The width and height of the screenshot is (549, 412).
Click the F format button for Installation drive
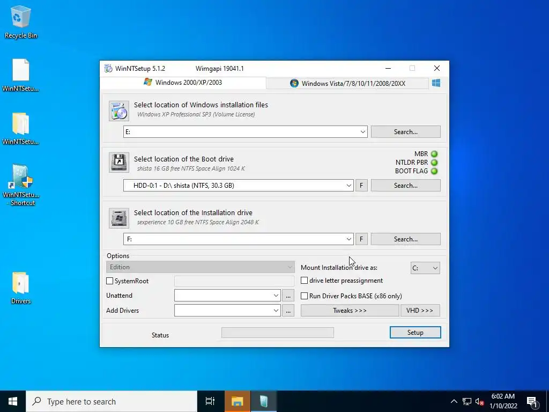coord(361,239)
